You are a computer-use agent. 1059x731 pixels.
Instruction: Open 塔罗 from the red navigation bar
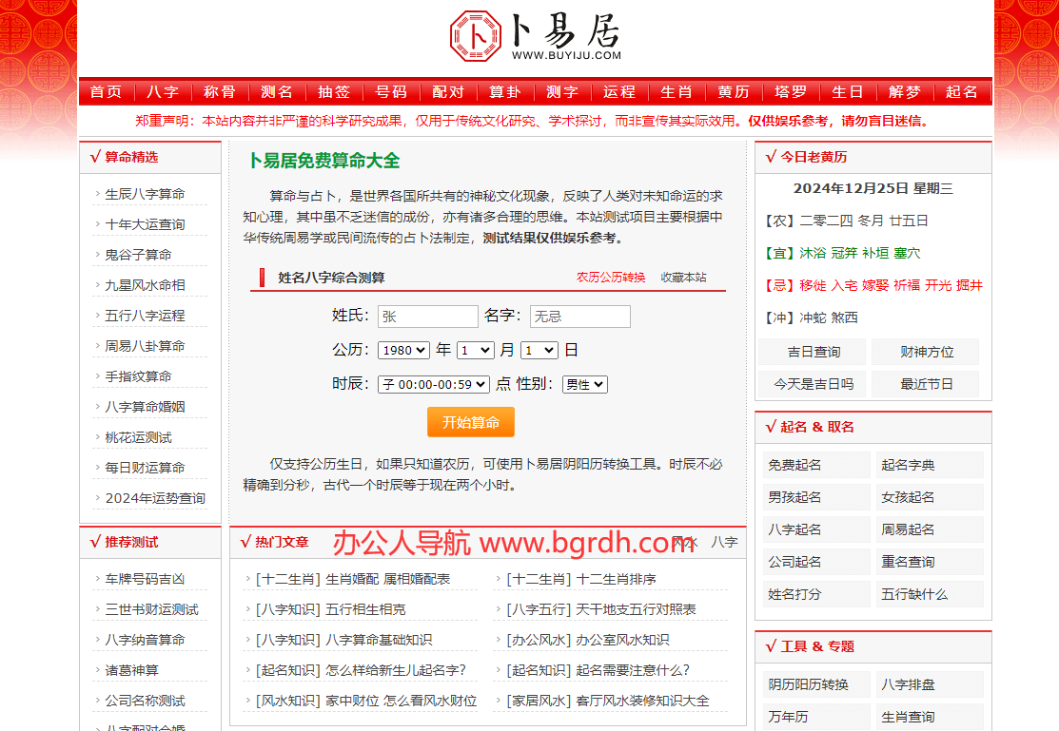[x=790, y=92]
